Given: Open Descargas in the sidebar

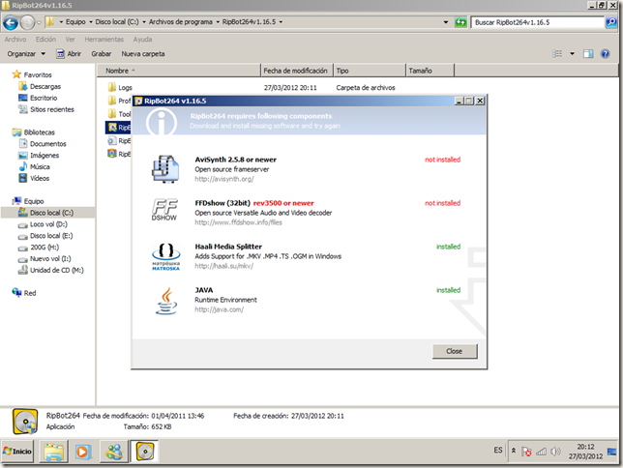Looking at the screenshot, I should coord(40,86).
